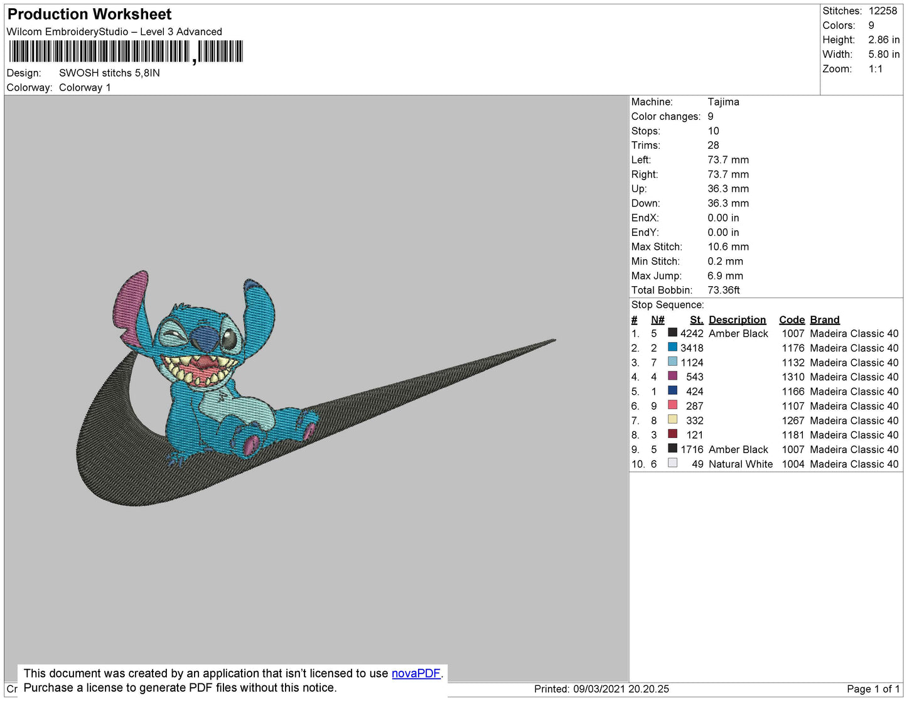Image resolution: width=907 pixels, height=701 pixels.
Task: Click the purple swatch for code 1310
Action: click(672, 376)
